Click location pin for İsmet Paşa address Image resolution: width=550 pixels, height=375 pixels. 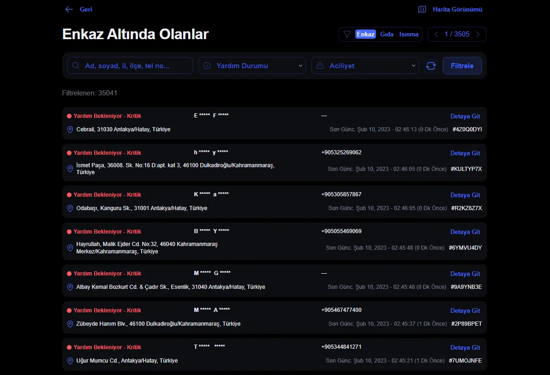click(x=70, y=169)
